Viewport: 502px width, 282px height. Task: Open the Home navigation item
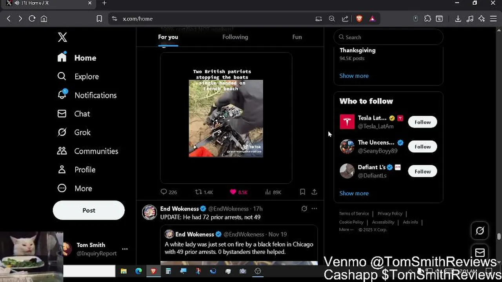coord(77,58)
